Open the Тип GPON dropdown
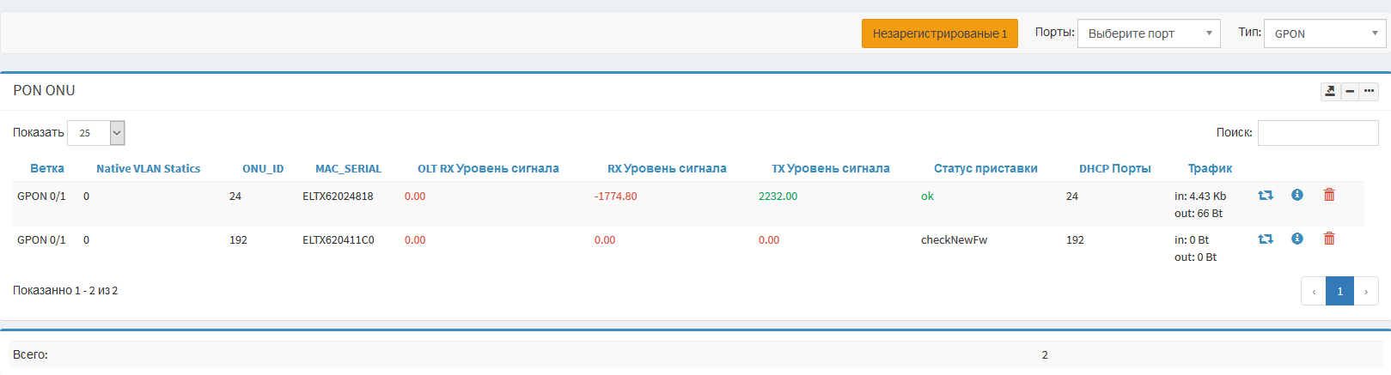The width and height of the screenshot is (1391, 375). (1325, 33)
